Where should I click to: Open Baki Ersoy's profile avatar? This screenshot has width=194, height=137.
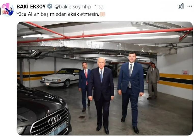click(7, 10)
